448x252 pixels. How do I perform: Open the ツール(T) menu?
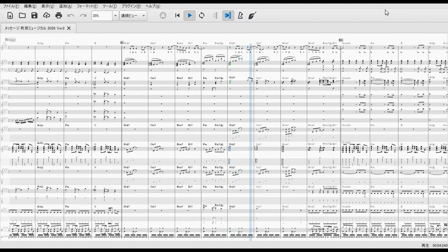coord(110,6)
